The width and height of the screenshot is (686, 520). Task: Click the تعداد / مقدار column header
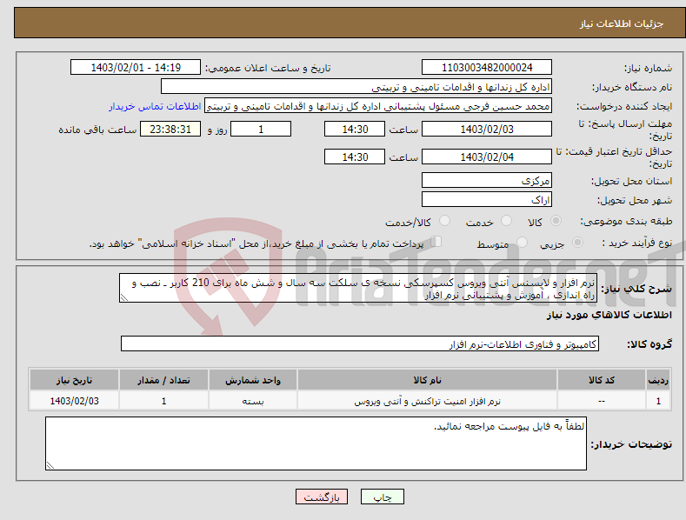coord(163,380)
